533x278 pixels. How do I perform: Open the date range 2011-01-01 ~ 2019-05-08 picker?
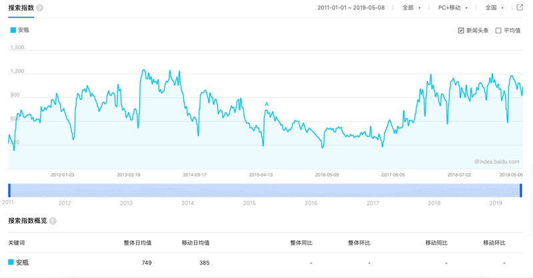351,8
